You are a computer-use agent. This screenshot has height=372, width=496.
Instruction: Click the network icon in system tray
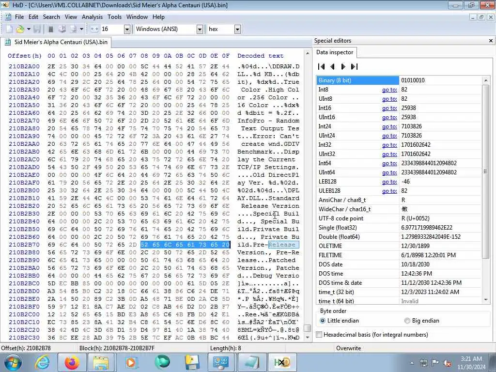(424, 363)
